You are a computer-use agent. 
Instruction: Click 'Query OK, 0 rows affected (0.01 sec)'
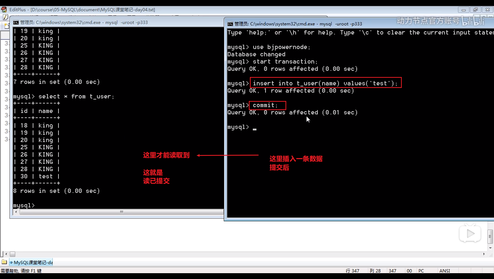click(x=293, y=112)
